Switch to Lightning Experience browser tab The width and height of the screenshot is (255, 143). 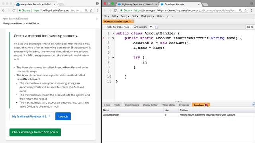point(137,4)
